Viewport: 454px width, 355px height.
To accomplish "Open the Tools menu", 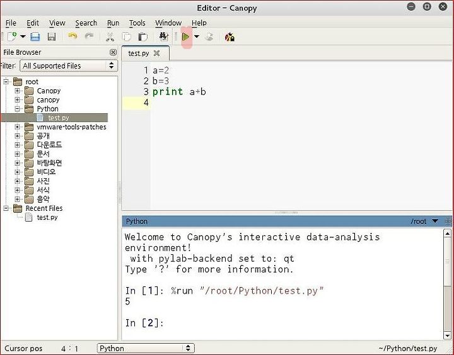I will click(x=137, y=23).
